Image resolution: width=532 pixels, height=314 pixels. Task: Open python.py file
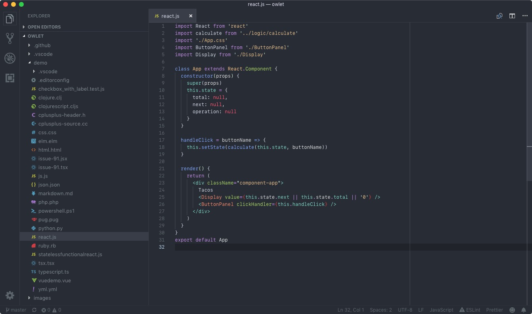[84, 228]
